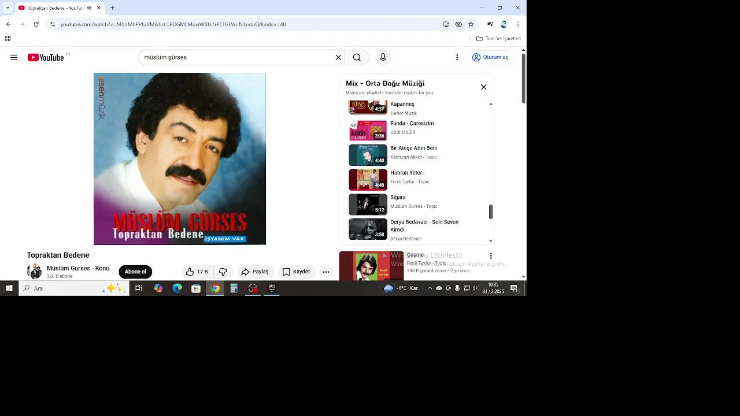Open YouTube settings three-dot menu

[457, 57]
